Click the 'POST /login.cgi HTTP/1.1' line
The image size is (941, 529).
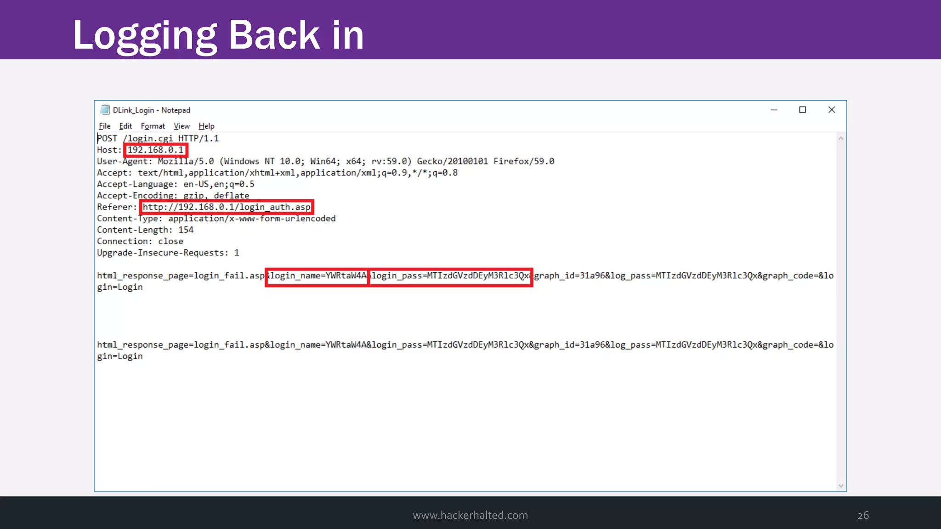pos(158,138)
